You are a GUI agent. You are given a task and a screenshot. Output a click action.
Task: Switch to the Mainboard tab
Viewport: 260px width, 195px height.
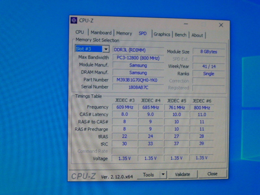(x=101, y=32)
